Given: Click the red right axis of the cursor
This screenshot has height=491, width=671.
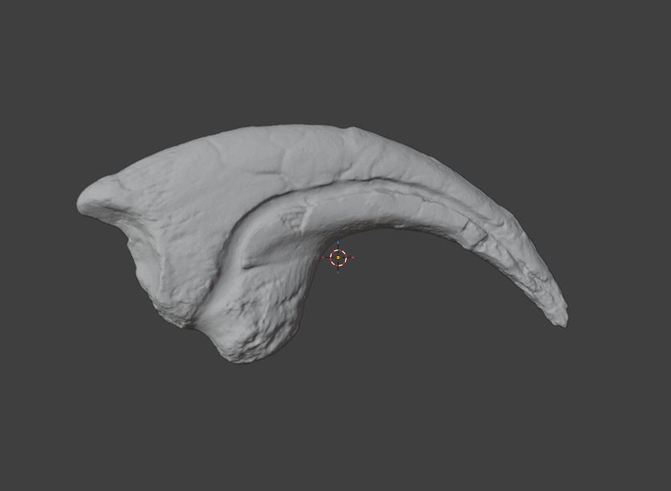Looking at the screenshot, I should coord(352,257).
